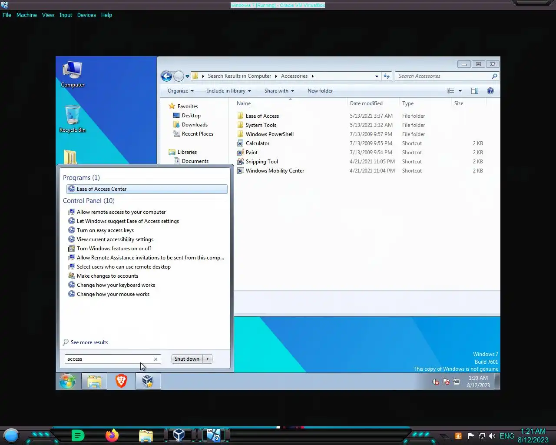Expand breadcrumb arrow after Search Results in Computer

tap(276, 76)
